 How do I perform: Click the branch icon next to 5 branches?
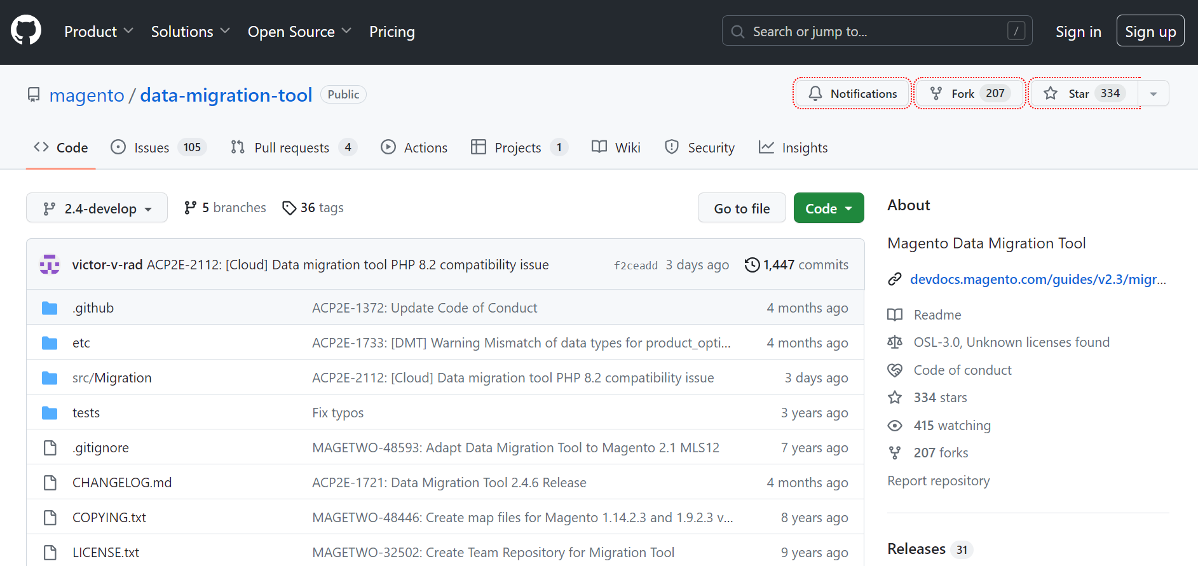(190, 208)
